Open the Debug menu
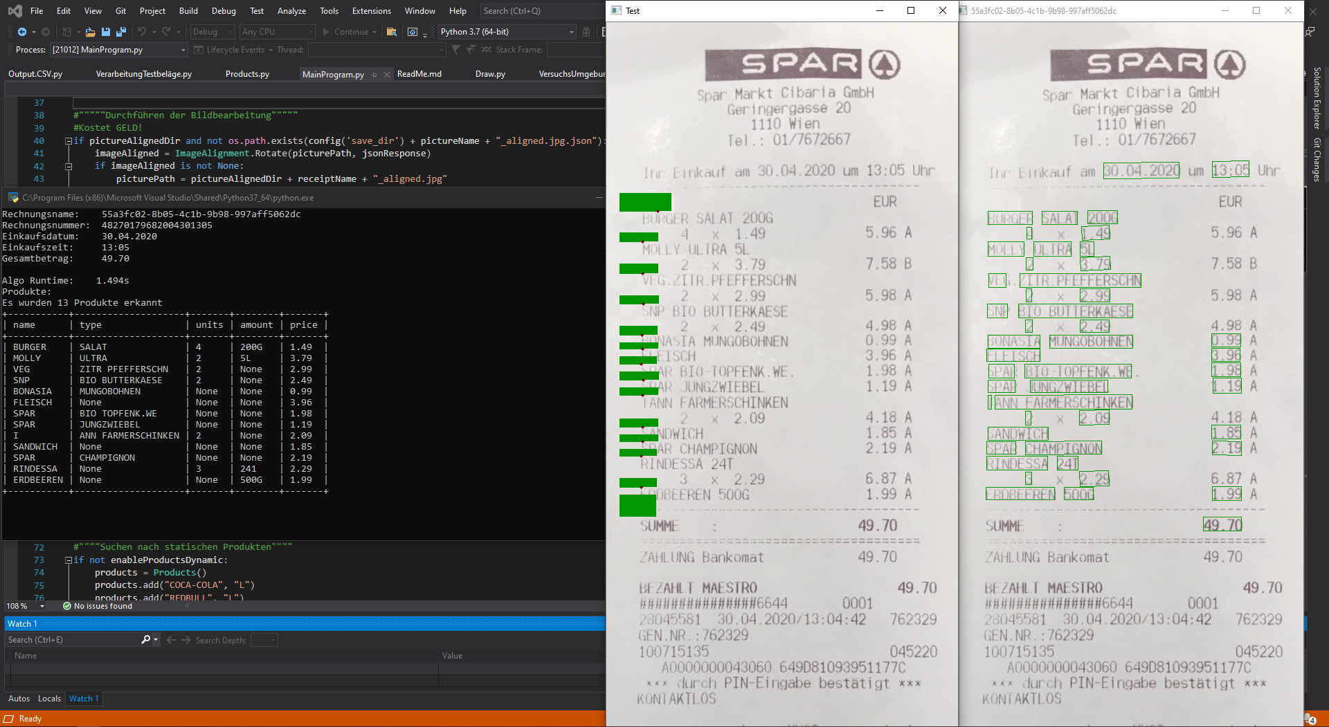The height and width of the screenshot is (727, 1329). (x=224, y=11)
